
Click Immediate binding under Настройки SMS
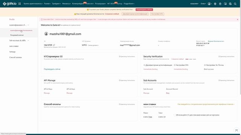click(181, 69)
